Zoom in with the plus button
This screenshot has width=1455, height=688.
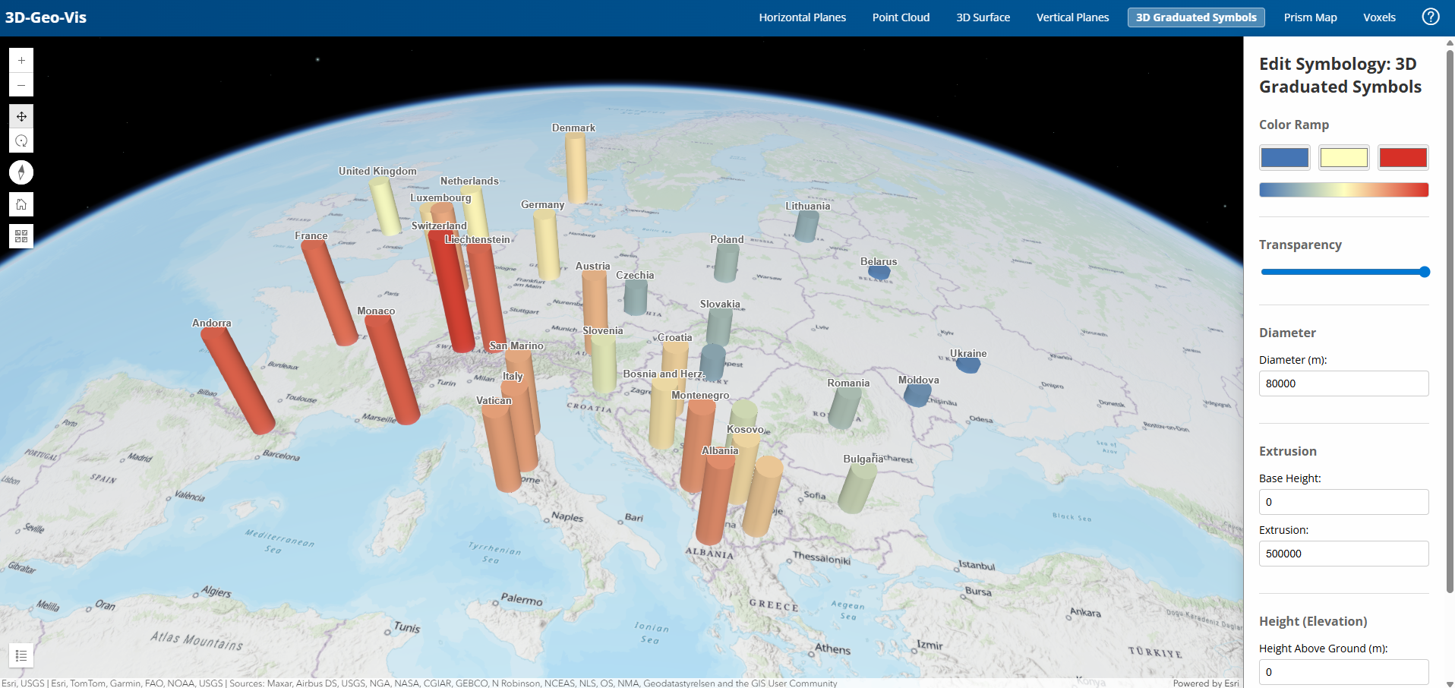point(21,60)
